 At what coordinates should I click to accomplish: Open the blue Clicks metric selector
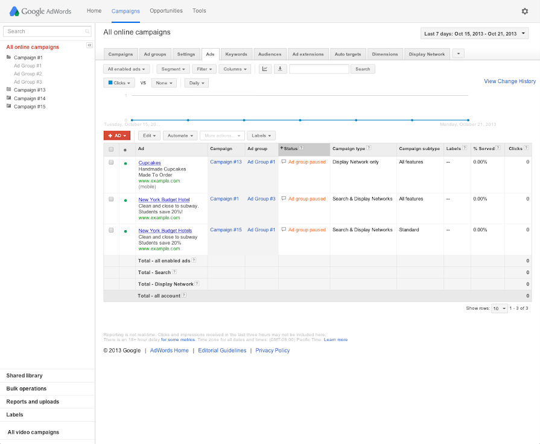click(x=119, y=83)
